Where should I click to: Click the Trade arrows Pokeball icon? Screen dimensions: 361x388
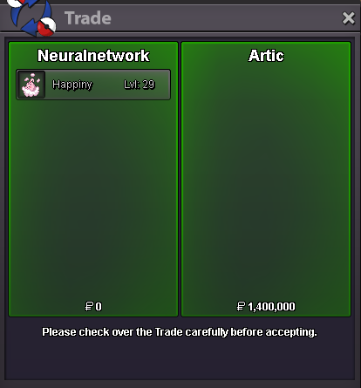(x=31, y=17)
